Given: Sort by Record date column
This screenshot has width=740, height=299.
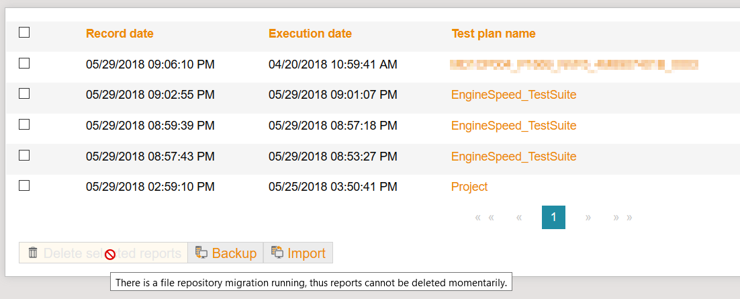Looking at the screenshot, I should coord(120,34).
